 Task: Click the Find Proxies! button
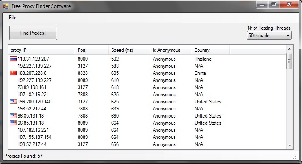point(33,33)
